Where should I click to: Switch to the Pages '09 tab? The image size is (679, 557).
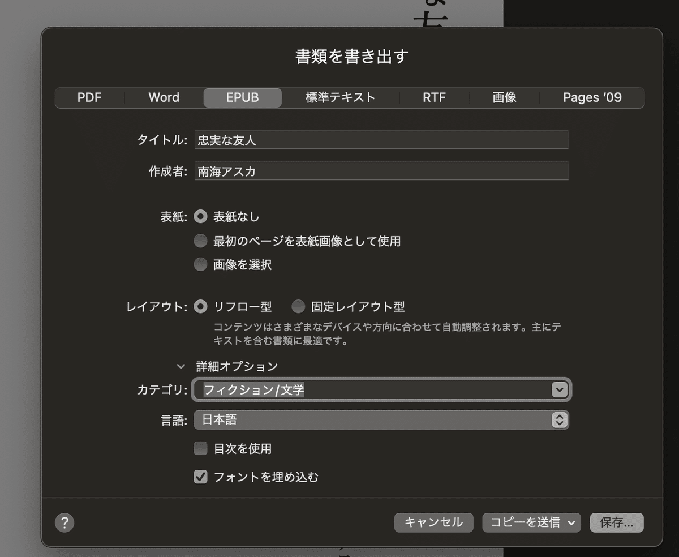coord(592,97)
